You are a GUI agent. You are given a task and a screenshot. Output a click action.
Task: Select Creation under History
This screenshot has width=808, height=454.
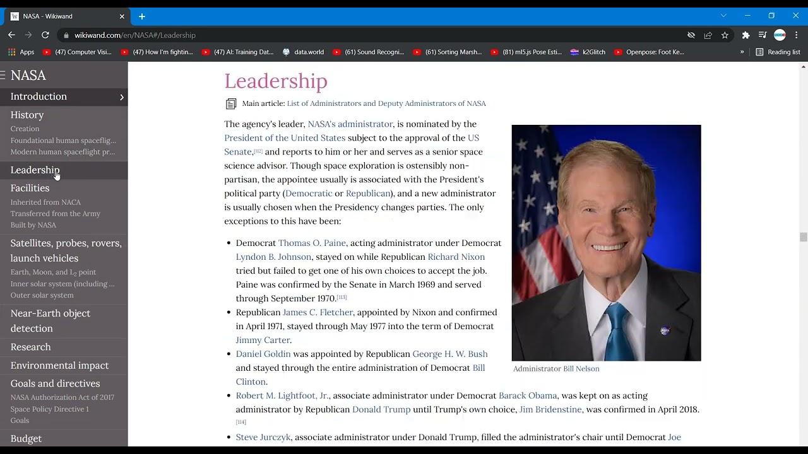[x=25, y=129]
